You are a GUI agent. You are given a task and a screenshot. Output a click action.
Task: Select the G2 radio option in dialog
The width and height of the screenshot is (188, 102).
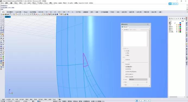[125, 55]
